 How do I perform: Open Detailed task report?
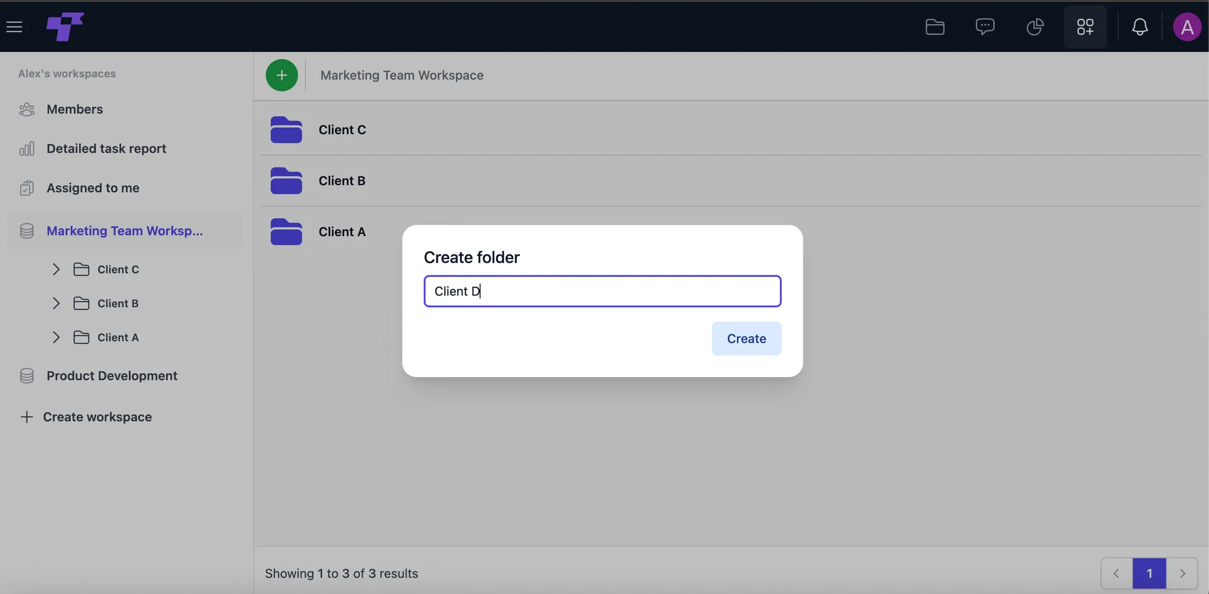tap(106, 149)
